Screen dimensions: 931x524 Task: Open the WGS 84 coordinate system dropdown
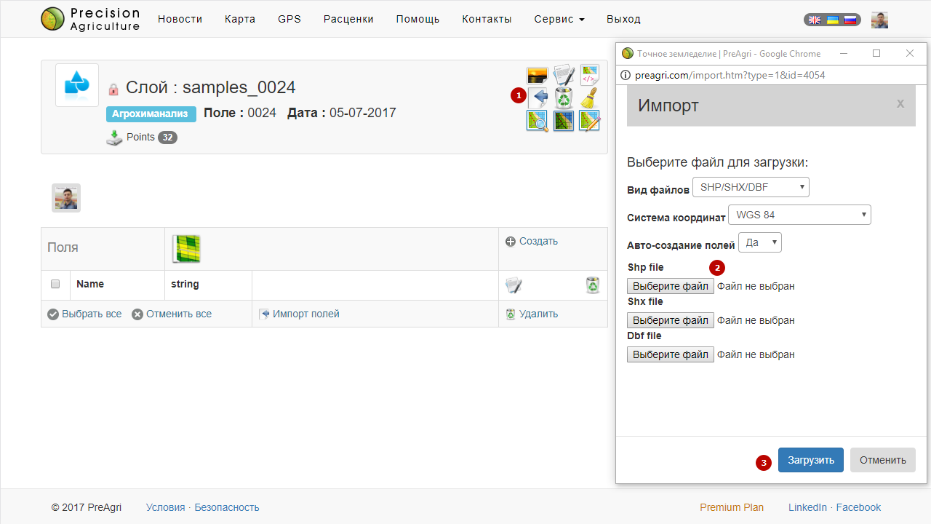800,215
